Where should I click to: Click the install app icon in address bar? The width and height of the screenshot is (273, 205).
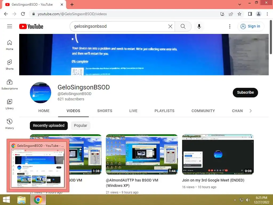pyautogui.click(x=222, y=14)
